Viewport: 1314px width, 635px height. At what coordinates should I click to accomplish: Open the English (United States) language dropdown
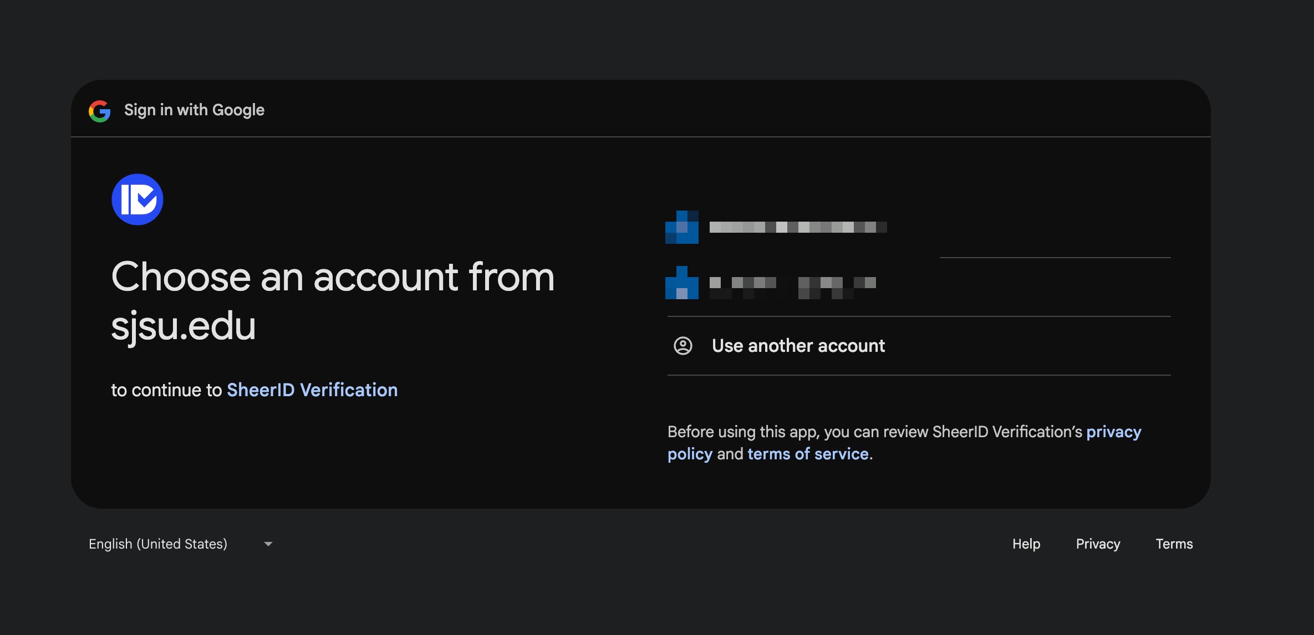[158, 544]
